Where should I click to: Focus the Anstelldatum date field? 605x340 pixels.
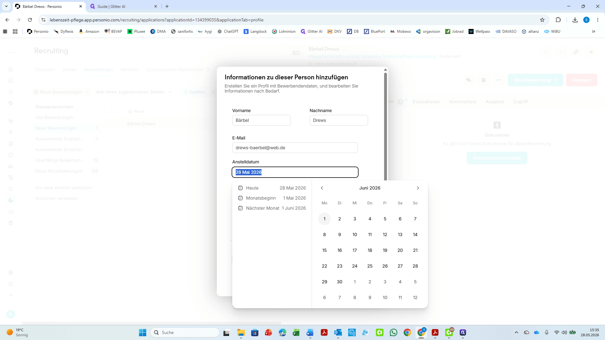tap(295, 172)
